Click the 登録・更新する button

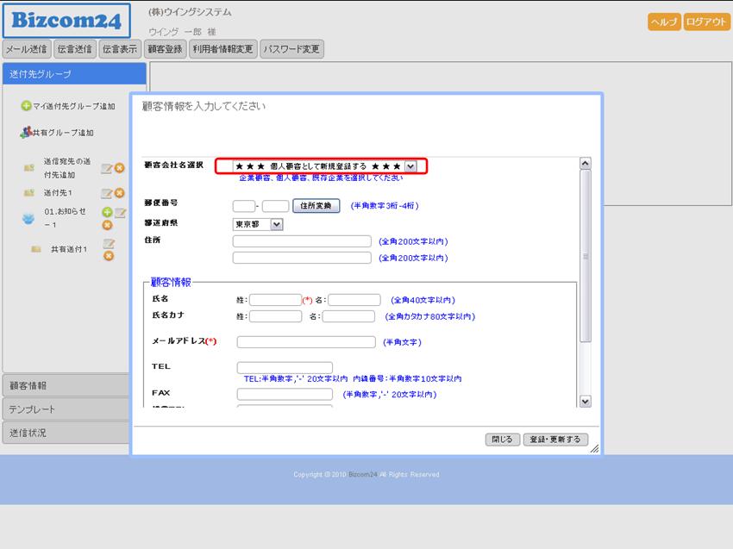tap(555, 440)
